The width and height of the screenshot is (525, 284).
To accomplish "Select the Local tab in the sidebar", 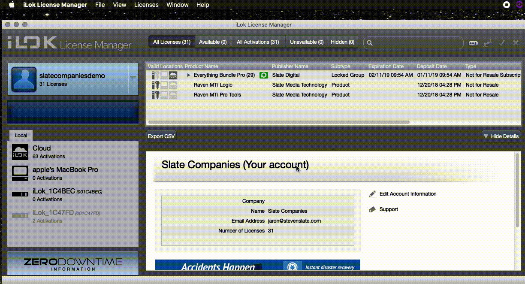I will 21,136.
